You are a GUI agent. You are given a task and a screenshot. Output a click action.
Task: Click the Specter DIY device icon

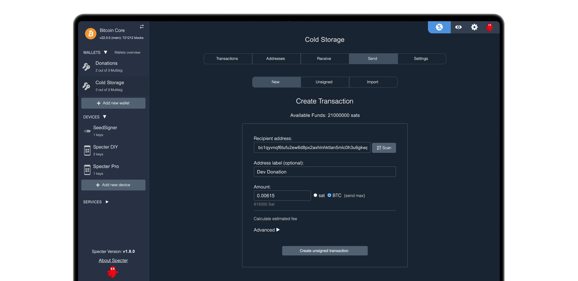point(87,150)
